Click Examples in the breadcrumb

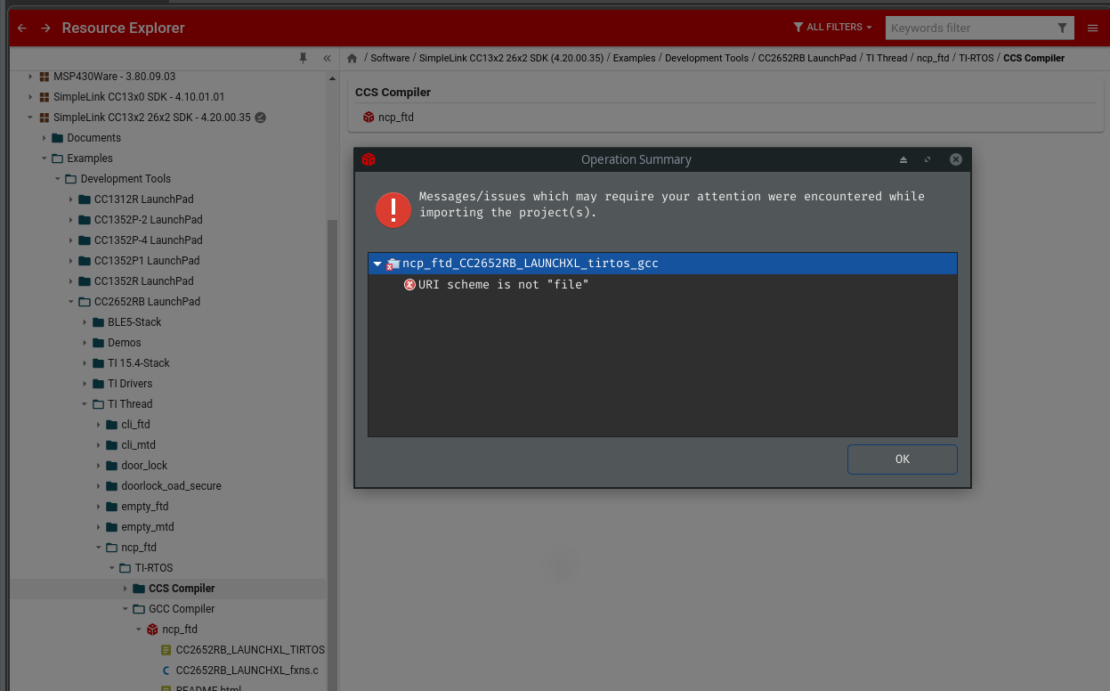point(634,58)
